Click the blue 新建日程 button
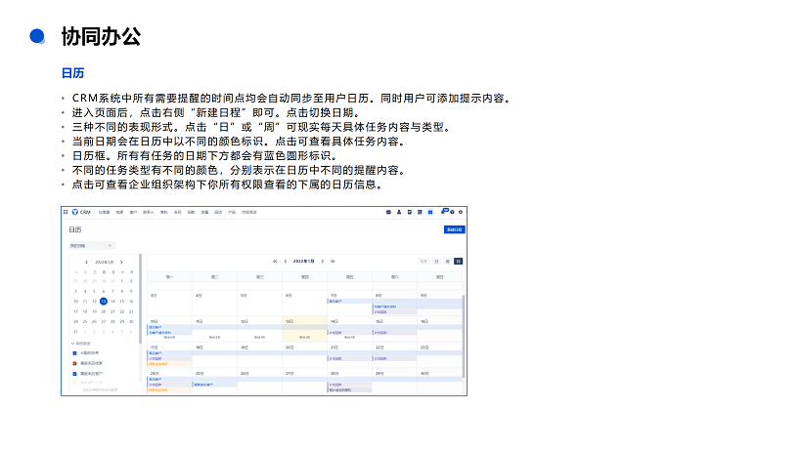This screenshot has width=802, height=450. (x=454, y=229)
